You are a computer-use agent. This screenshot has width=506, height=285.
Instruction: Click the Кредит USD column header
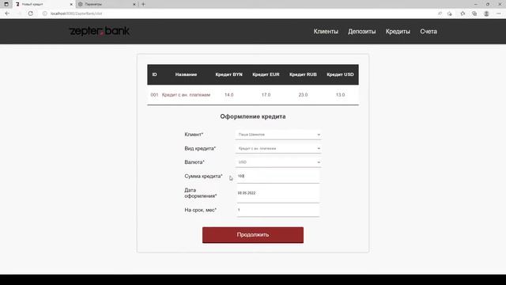tap(340, 74)
